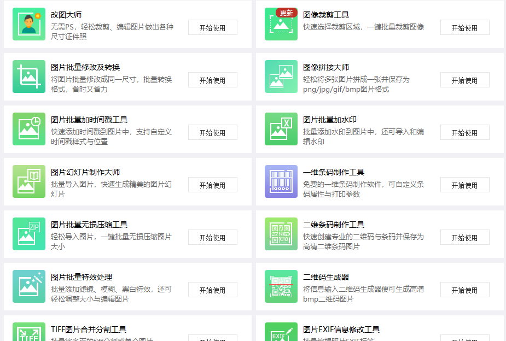The image size is (506, 341).
Task: Click description 批量添加滤镜、模糊
Action: pos(112,294)
